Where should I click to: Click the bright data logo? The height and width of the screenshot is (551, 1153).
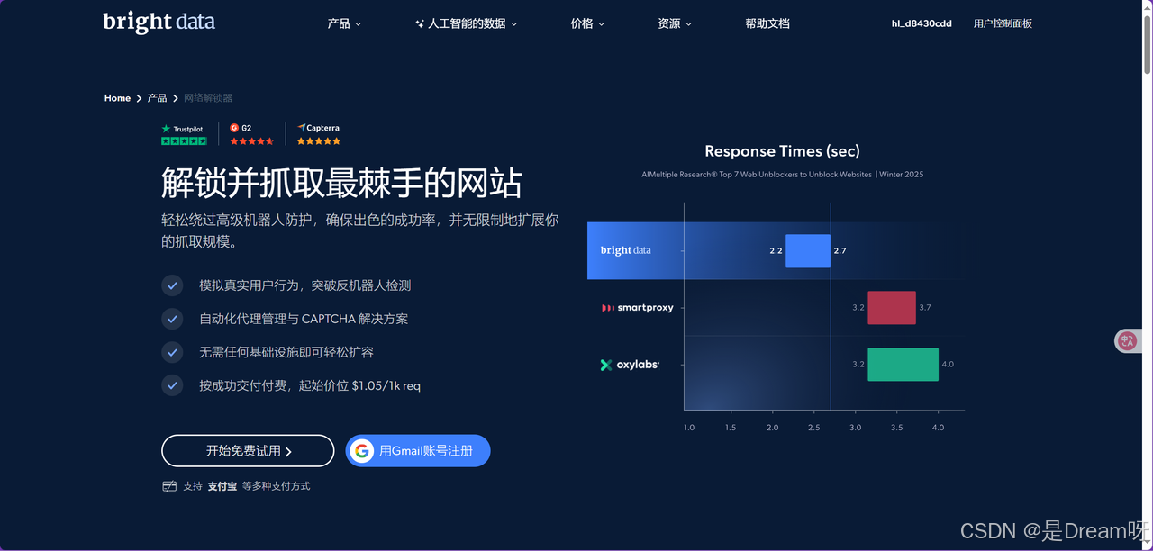click(159, 22)
